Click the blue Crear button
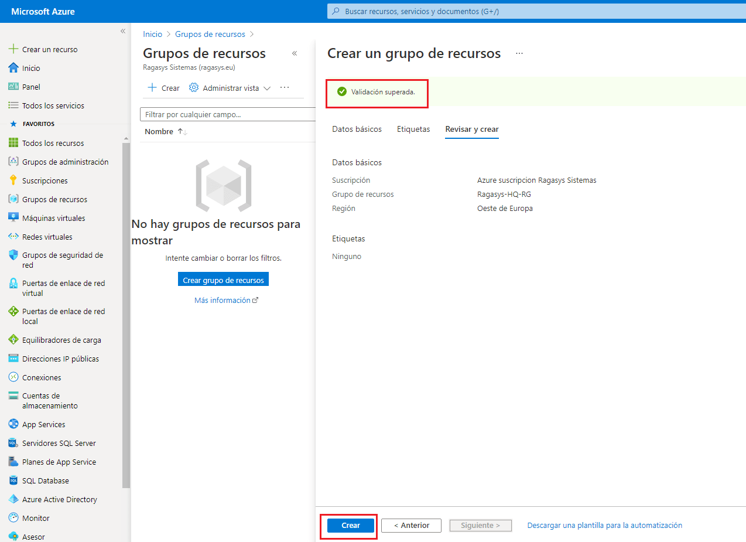The image size is (746, 542). (x=351, y=526)
